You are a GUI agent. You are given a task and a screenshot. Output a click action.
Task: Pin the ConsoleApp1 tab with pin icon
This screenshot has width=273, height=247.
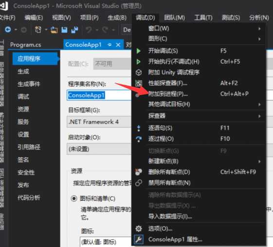(109, 45)
